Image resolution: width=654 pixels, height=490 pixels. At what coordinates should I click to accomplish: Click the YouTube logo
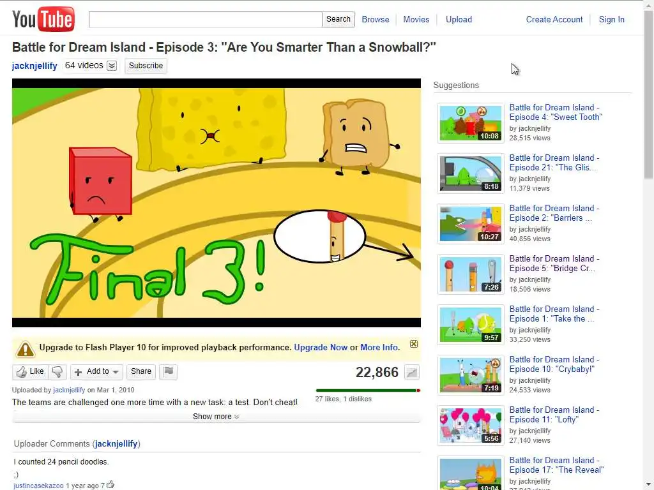43,19
